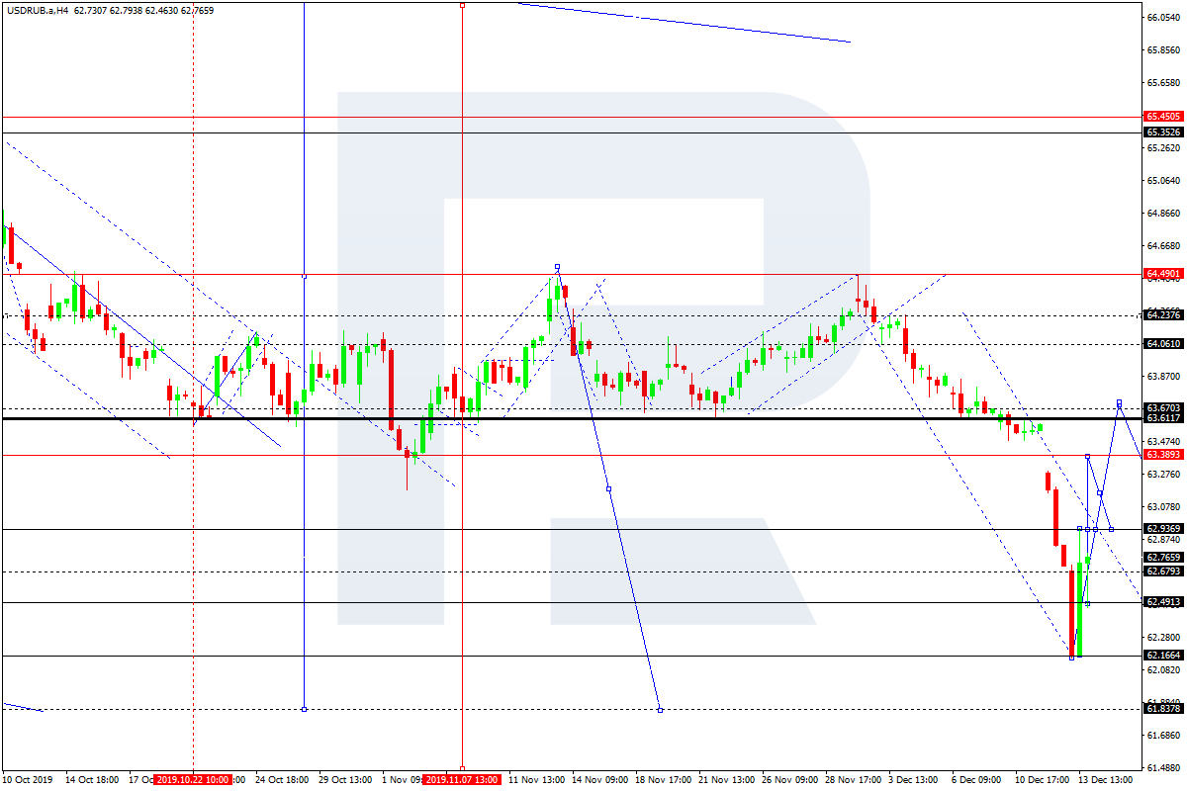Click the red 65.4505 price label
This screenshot has width=1187, height=791.
tap(1162, 117)
